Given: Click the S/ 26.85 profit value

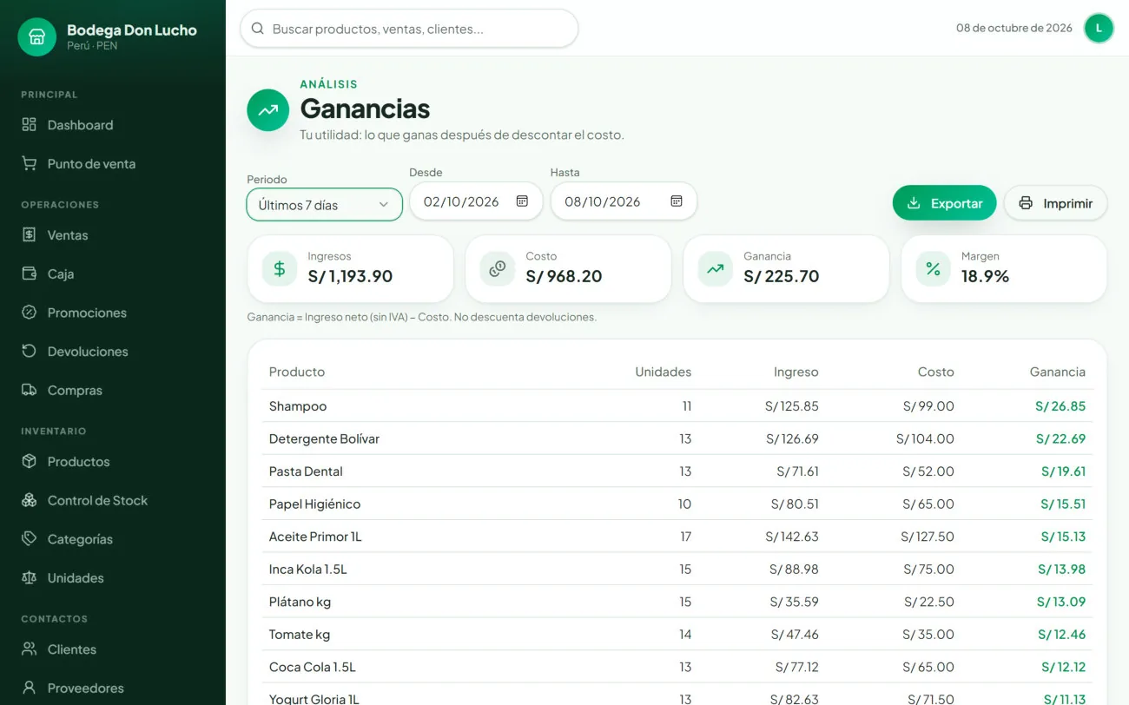Looking at the screenshot, I should (x=1060, y=406).
